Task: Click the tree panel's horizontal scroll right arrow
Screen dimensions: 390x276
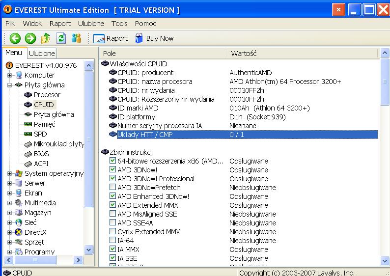Action: pos(78,260)
